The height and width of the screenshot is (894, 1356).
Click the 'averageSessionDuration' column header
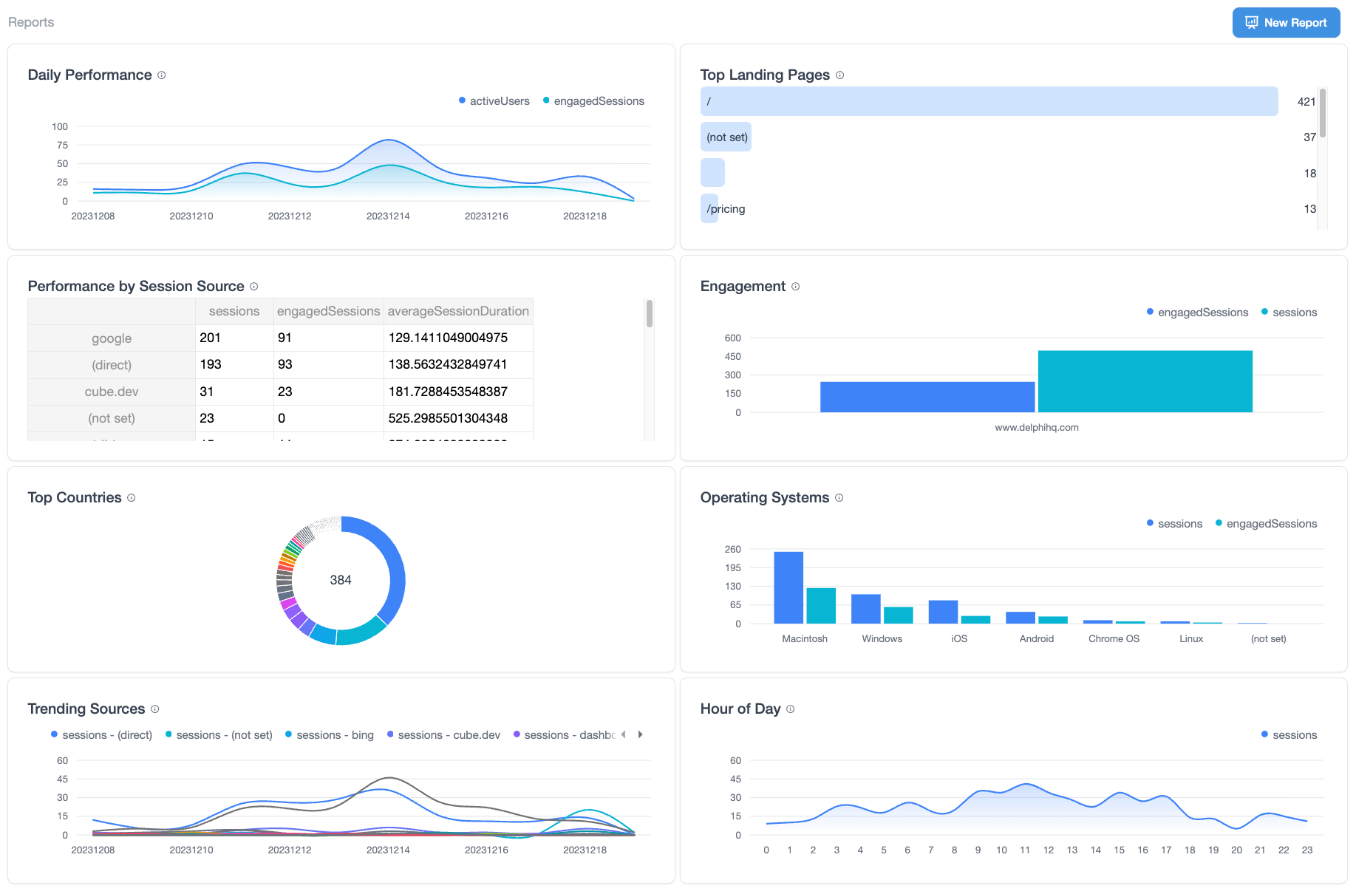click(x=458, y=312)
